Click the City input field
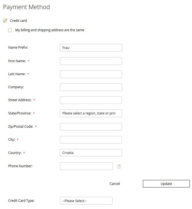This screenshot has height=209, width=192. 91,140
